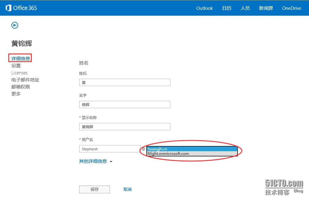Choose huangjh.cn in the domain dropdown
Viewport: 309px width, 201px height.
pos(192,149)
